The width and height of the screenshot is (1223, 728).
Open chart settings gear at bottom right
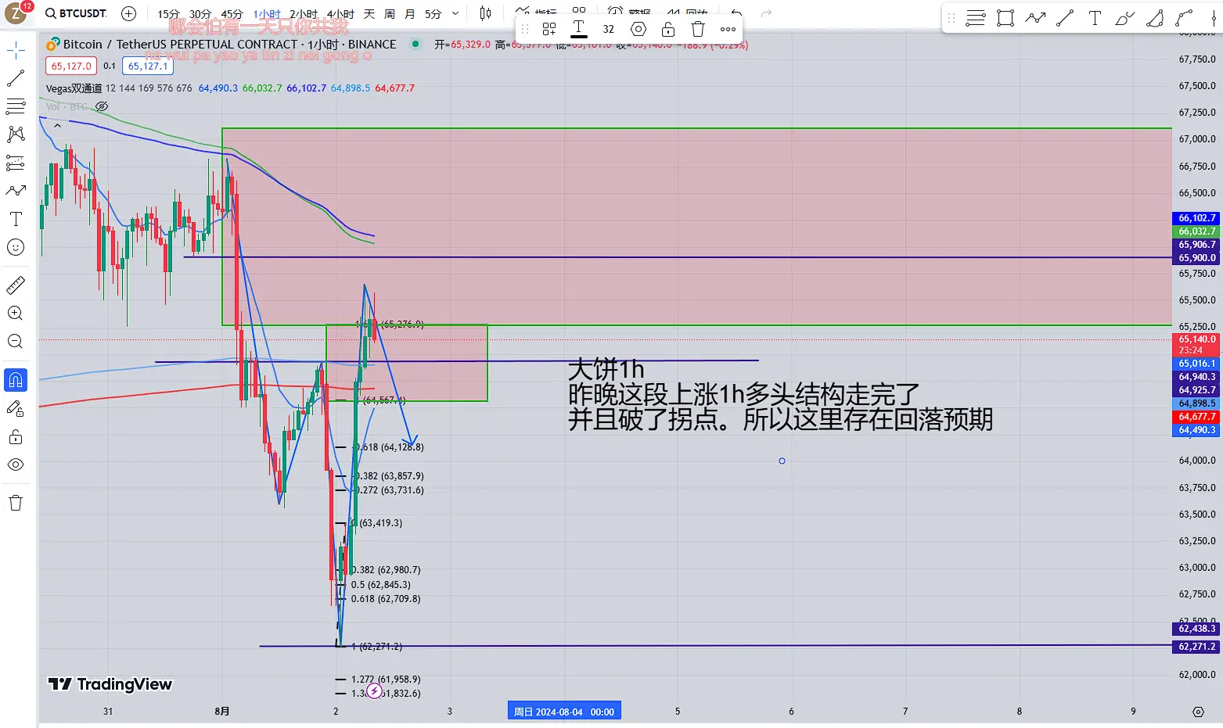1198,712
